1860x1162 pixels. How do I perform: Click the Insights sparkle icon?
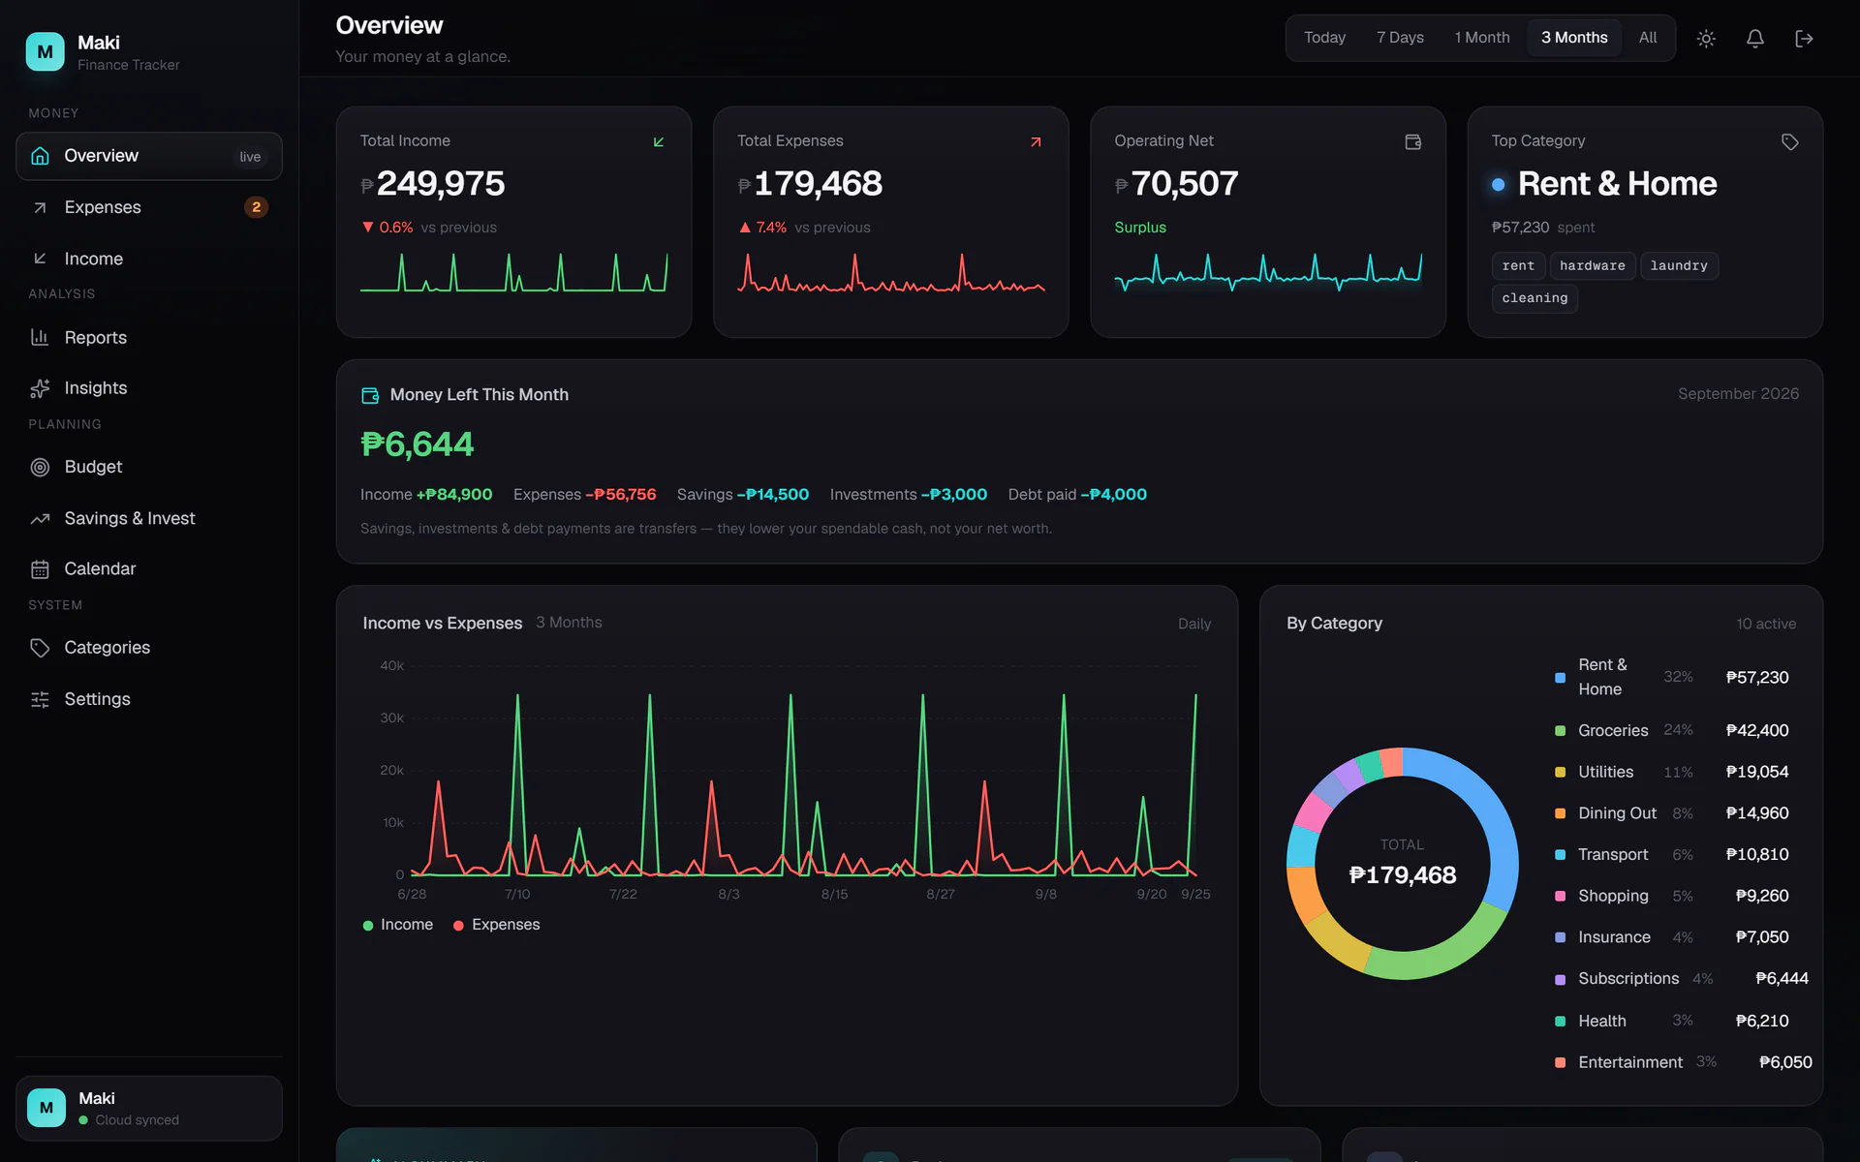coord(40,388)
